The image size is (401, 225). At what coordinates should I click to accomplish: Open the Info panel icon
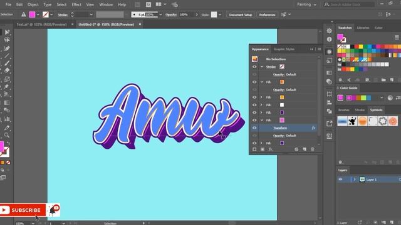click(330, 39)
